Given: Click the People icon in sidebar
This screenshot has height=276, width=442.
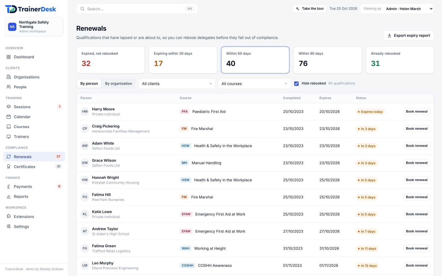Looking at the screenshot, I should [x=9, y=87].
